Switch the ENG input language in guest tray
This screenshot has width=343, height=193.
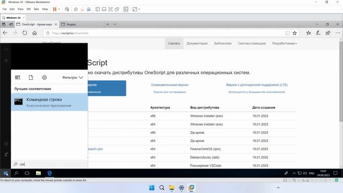click(311, 173)
